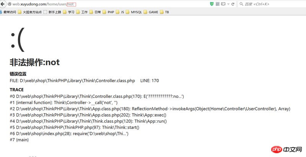This screenshot has height=157, width=306.
Task: Click trace line #5 Think\Think::start()
Action: point(75,127)
